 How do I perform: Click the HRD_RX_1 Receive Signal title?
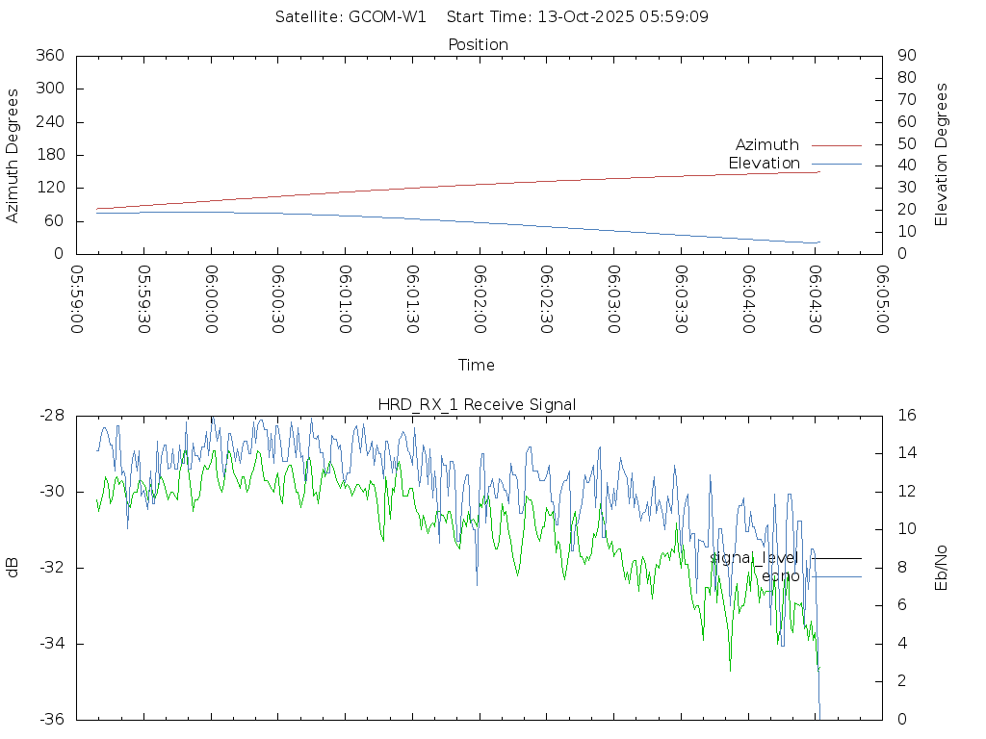(478, 405)
